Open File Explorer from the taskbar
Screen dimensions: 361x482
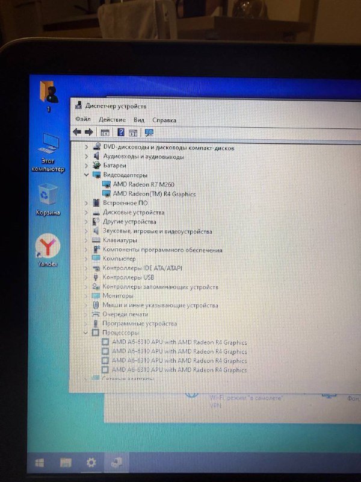click(x=66, y=462)
